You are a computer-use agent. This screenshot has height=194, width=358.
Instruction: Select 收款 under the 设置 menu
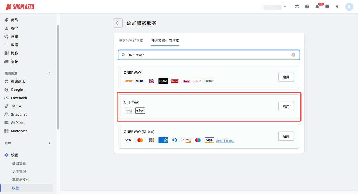(15, 188)
